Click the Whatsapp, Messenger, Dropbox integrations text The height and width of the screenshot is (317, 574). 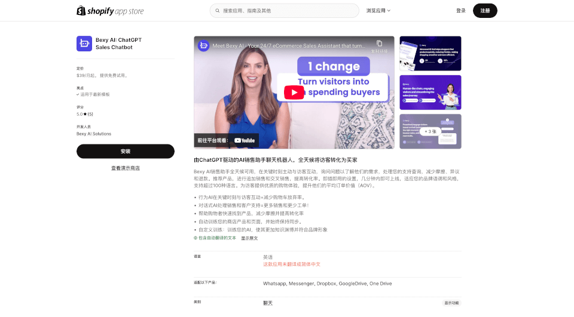[x=327, y=284]
